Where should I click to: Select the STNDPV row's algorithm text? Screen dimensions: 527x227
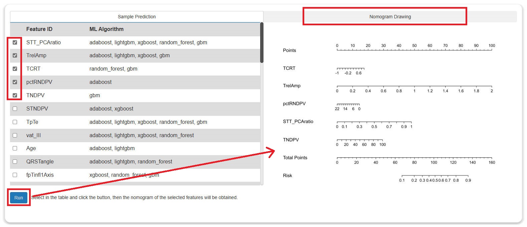tap(111, 109)
